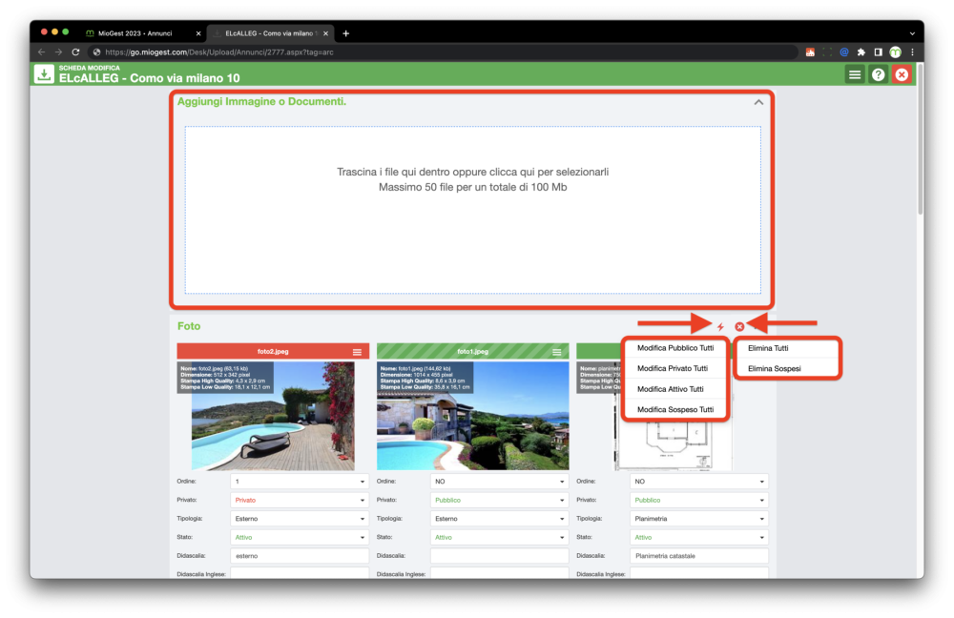This screenshot has height=618, width=954.
Task: Open the foto1.jpeg hamburger menu
Action: [x=557, y=352]
